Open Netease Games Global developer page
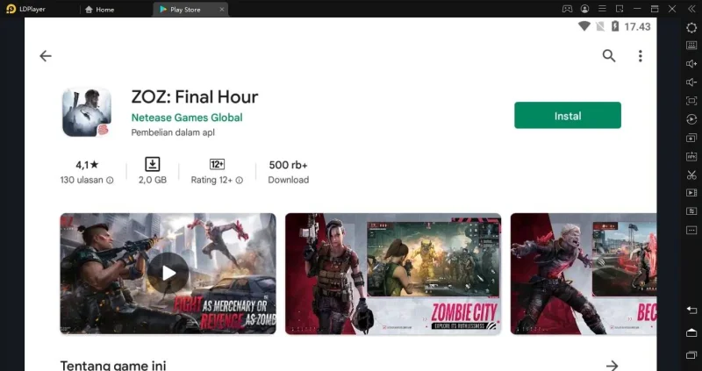 tap(187, 118)
